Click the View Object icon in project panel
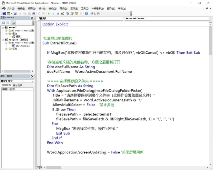The height and width of the screenshot is (170, 213). 8,23
